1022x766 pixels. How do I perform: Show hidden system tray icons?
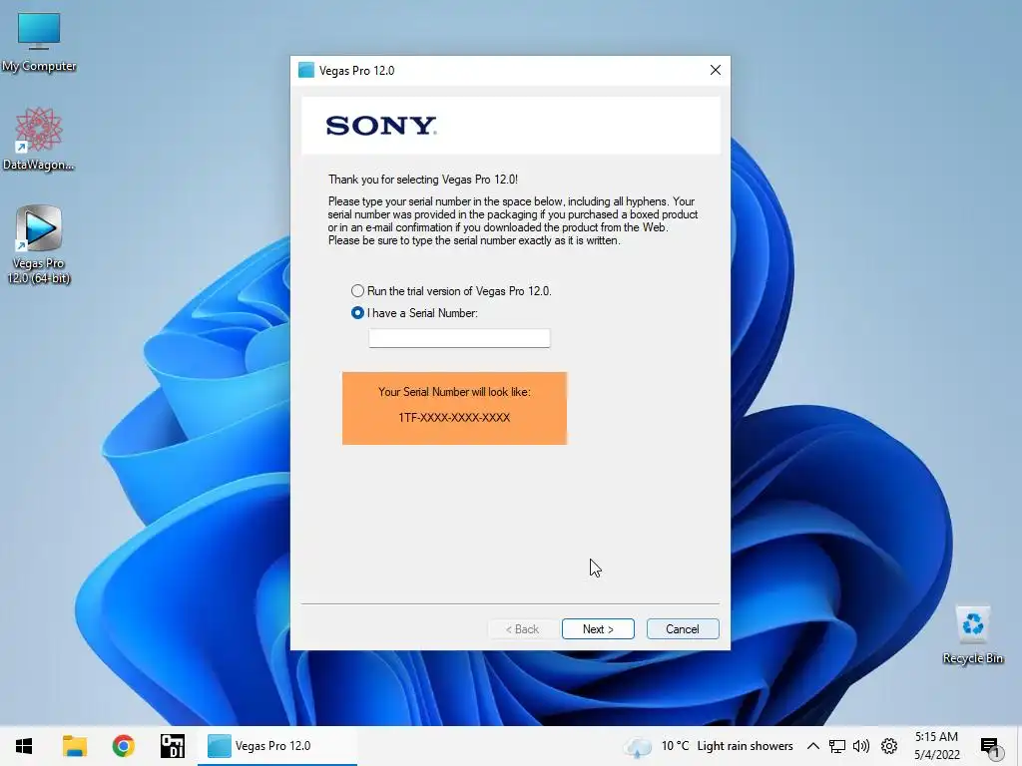[x=812, y=746]
